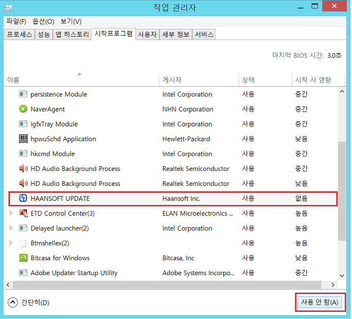Sort by the 이름 column header
Viewport: 352px width, 319px height.
pos(81,79)
